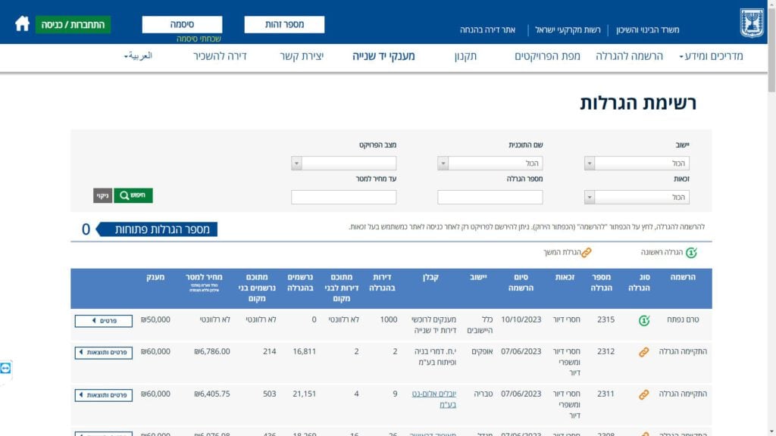This screenshot has height=436, width=776.
Task: Click the white home icon
Action: point(22,23)
